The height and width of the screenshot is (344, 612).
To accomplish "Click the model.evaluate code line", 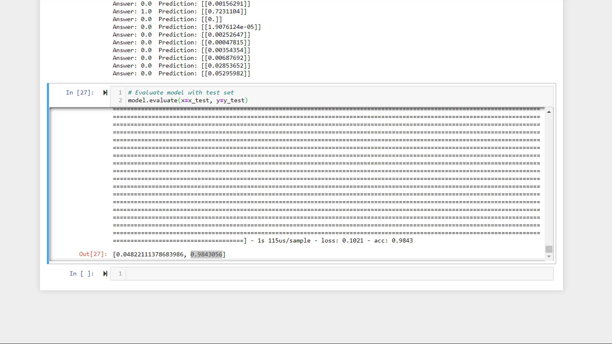I will [x=187, y=100].
